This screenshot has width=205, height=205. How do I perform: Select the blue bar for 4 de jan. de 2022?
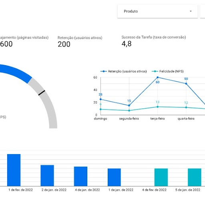tap(81, 176)
